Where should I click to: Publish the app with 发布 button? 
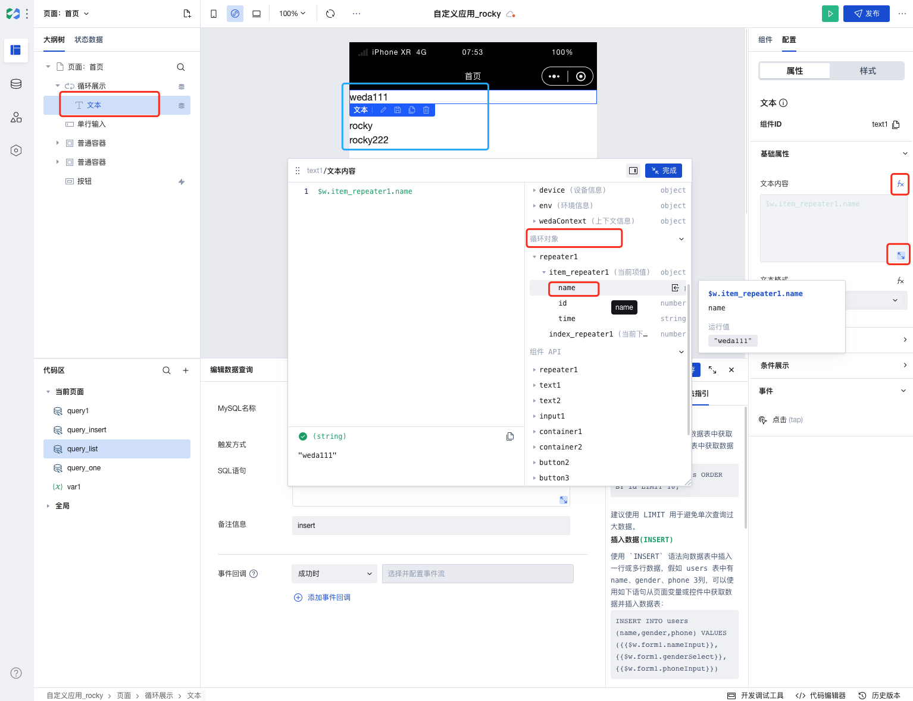point(867,14)
